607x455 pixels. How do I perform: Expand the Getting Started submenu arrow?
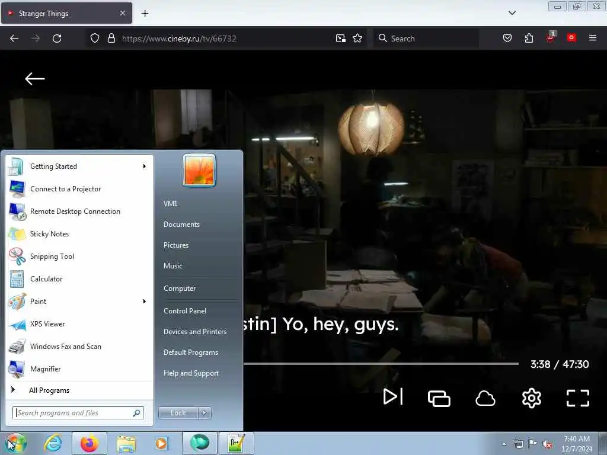coord(145,166)
